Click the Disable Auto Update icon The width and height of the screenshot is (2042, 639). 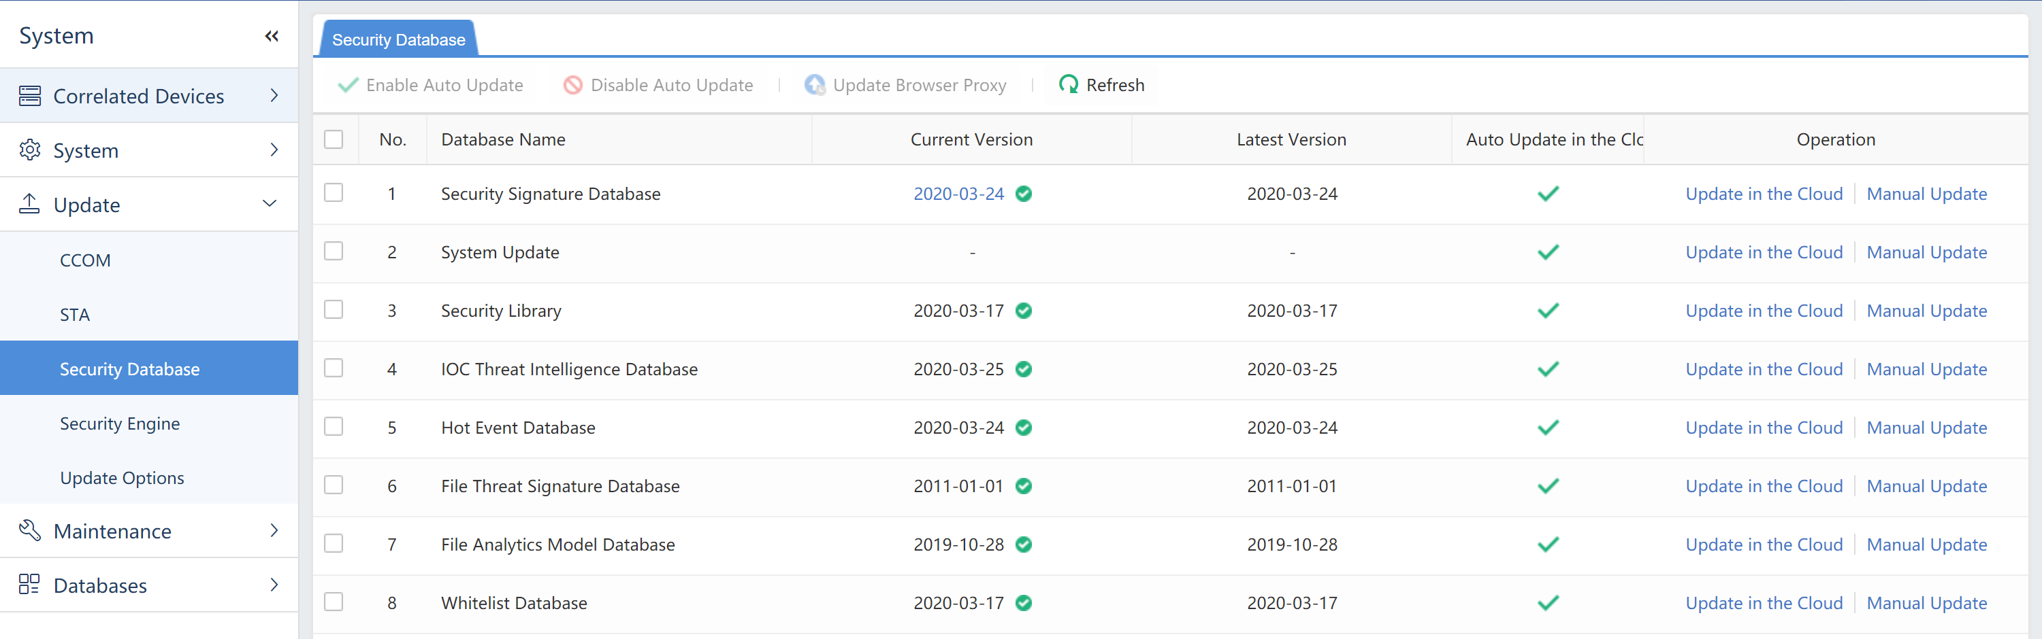(x=572, y=85)
